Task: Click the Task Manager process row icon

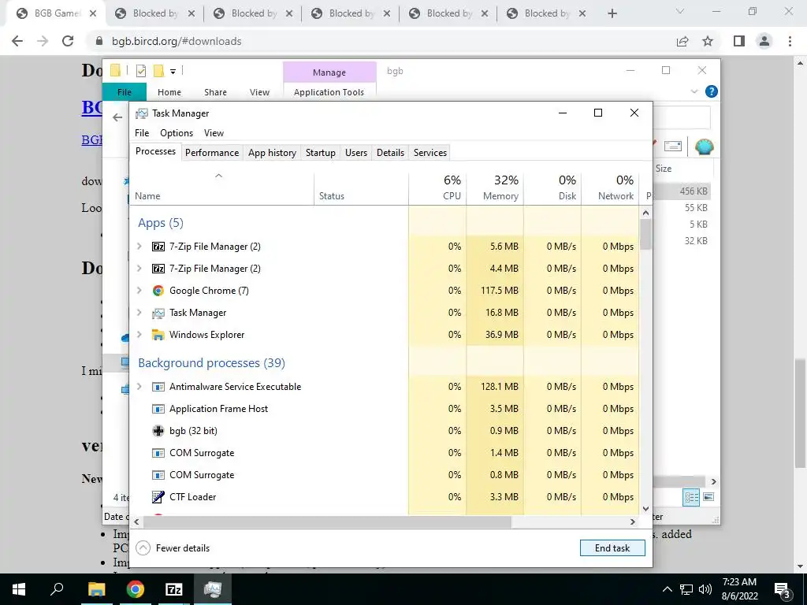Action: coord(158,313)
